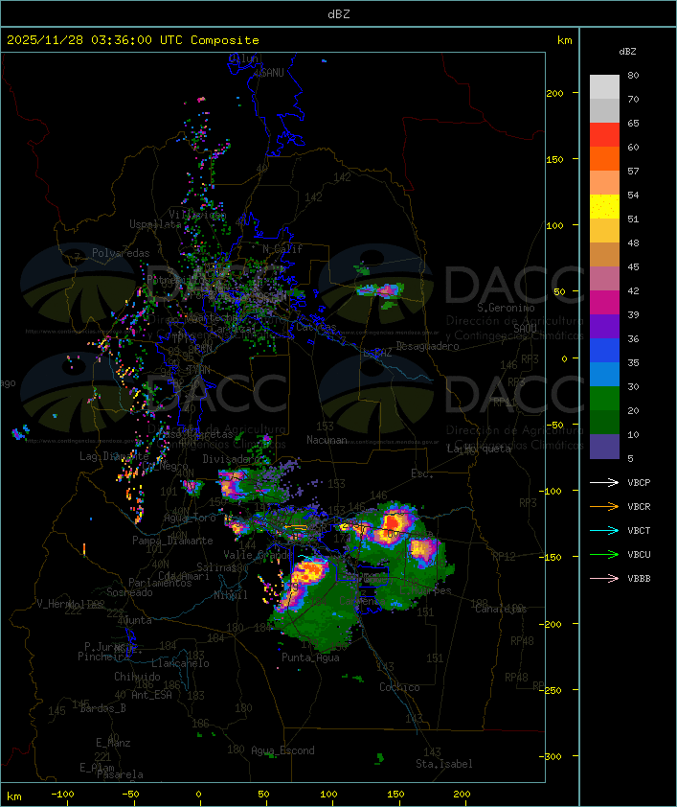Click the -250 tick on vertical axis
Viewport: 677px width, 807px height.
tap(553, 690)
